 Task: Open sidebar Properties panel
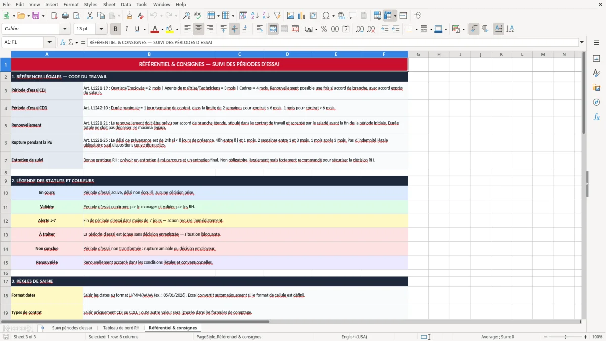pyautogui.click(x=596, y=59)
